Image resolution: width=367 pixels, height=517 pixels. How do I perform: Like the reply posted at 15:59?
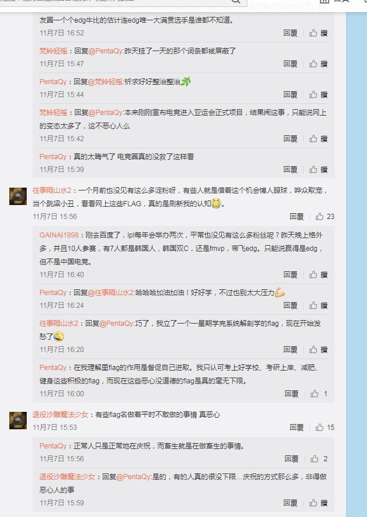318,503
